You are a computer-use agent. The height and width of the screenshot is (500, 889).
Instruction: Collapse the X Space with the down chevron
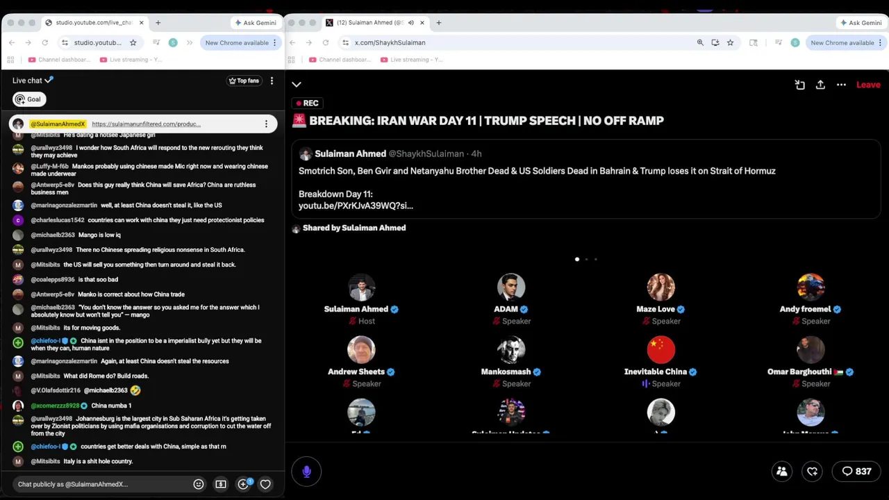click(297, 85)
